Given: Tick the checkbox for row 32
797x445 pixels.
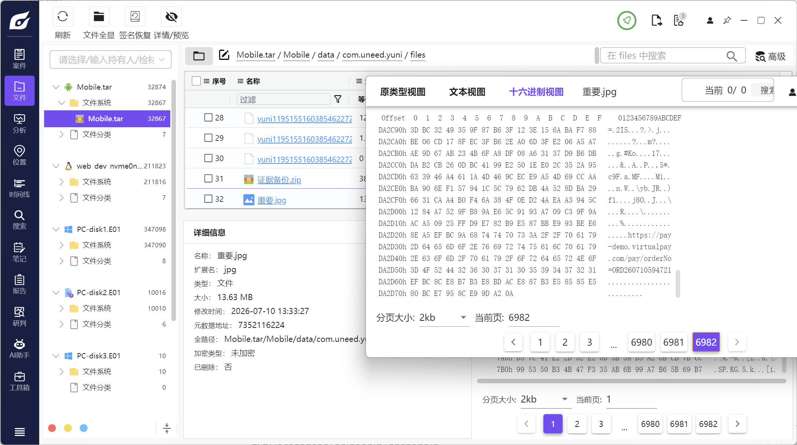Looking at the screenshot, I should pyautogui.click(x=208, y=199).
